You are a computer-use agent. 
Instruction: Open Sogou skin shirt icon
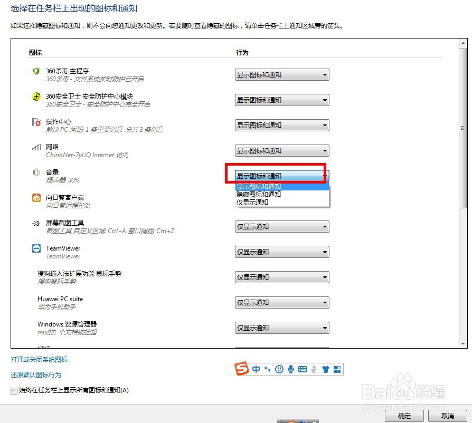coord(326,369)
